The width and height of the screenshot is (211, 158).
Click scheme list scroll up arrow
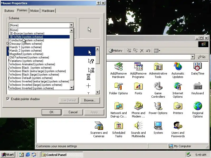click(x=71, y=30)
